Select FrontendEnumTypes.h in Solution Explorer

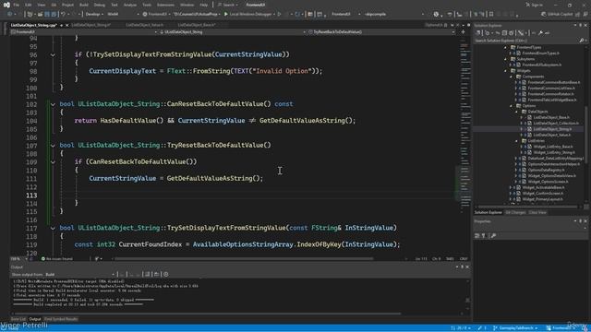(540, 53)
